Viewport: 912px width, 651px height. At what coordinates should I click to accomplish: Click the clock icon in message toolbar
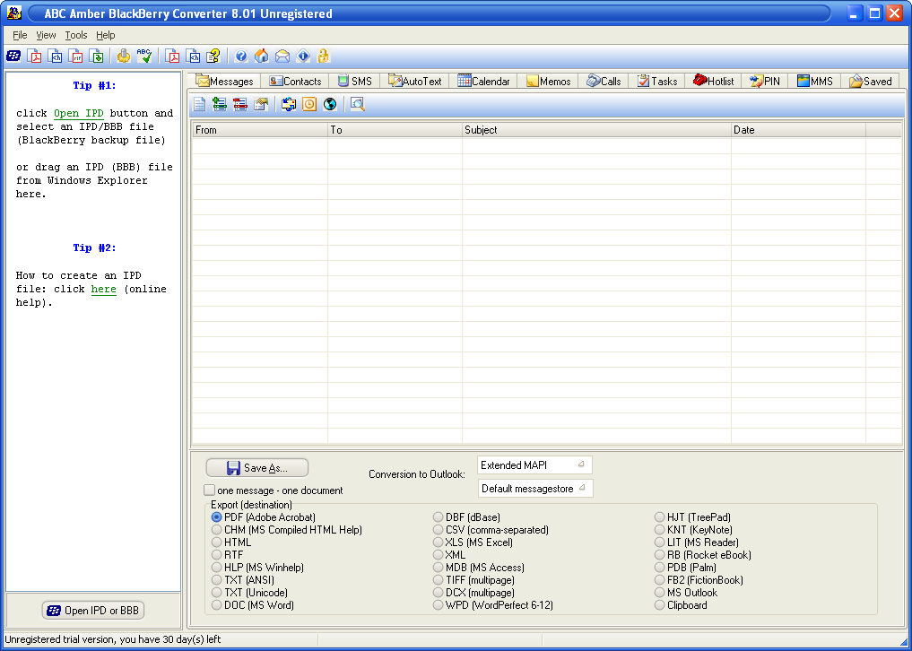pos(309,104)
